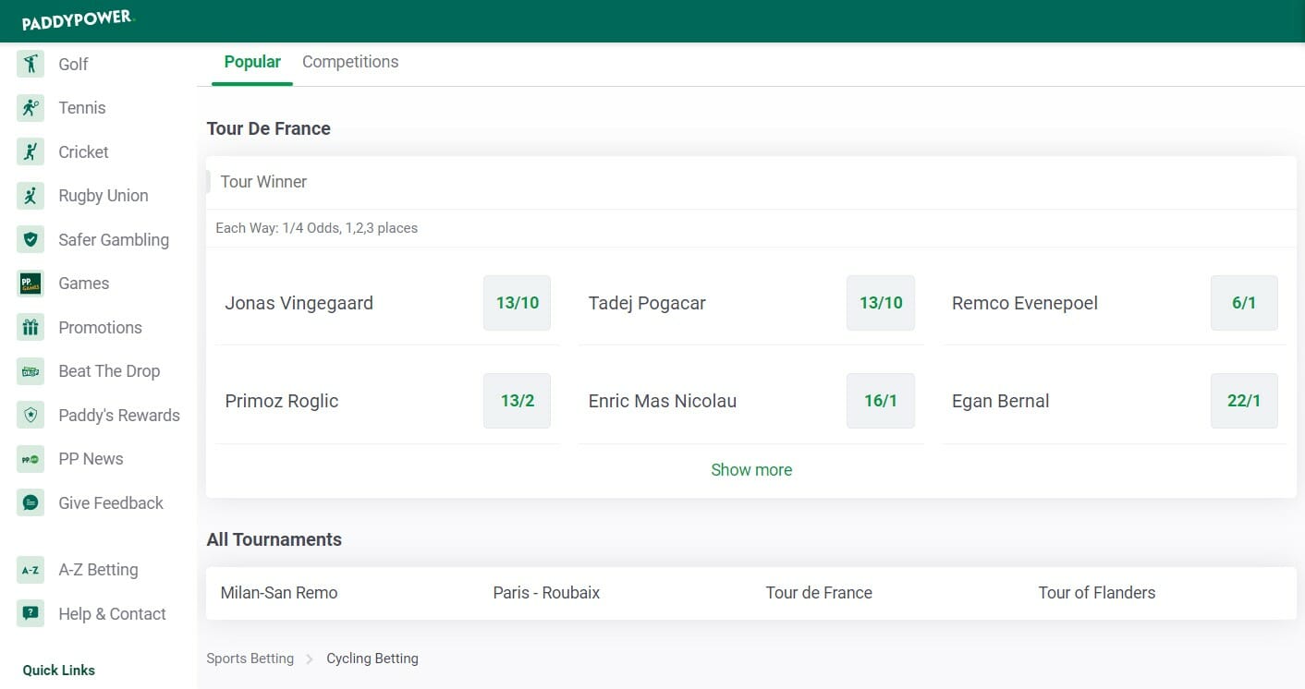Select the Cricket sidebar icon
This screenshot has height=689, width=1305.
tap(30, 151)
